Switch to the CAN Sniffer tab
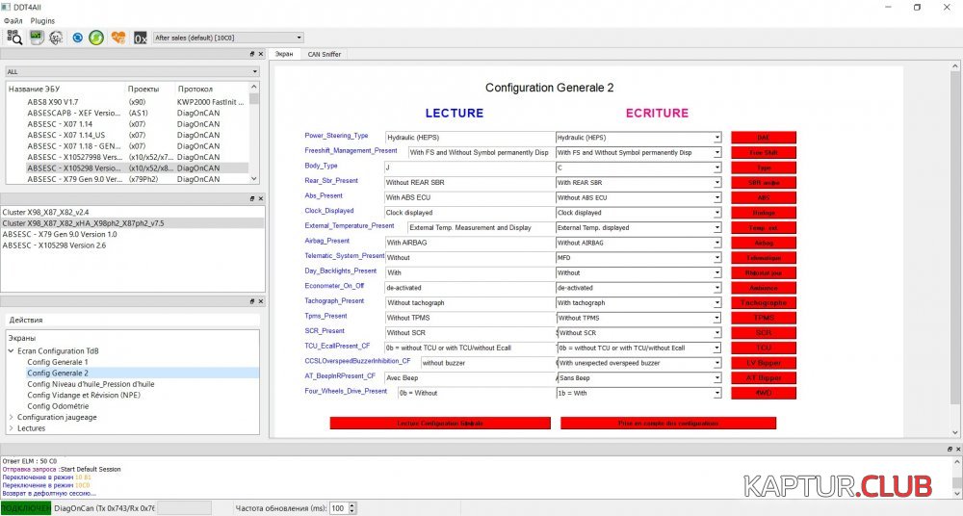This screenshot has width=963, height=516. coord(325,54)
